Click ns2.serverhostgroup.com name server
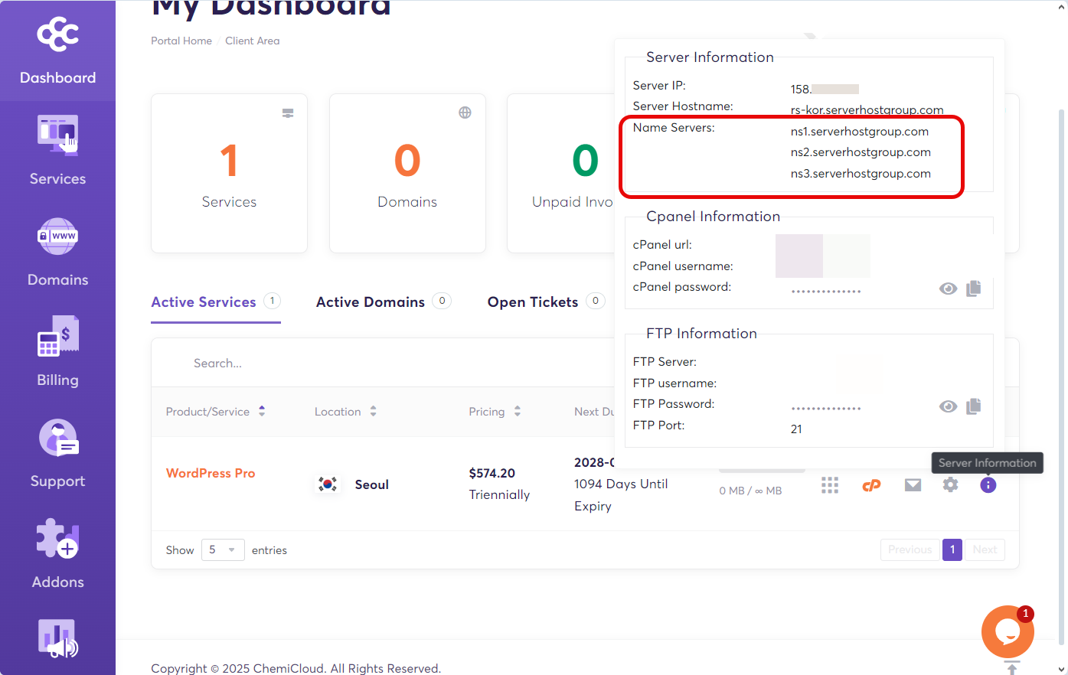1068x675 pixels. point(861,152)
